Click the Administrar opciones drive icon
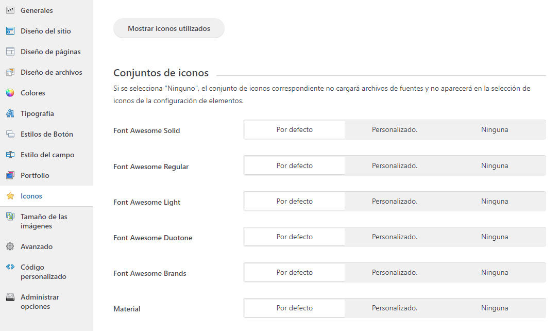 pos(10,296)
